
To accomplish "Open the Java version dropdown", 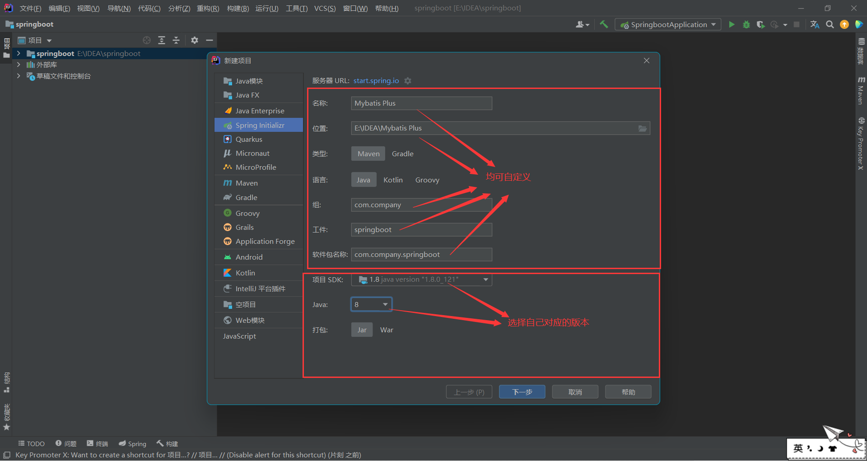I will pos(385,304).
